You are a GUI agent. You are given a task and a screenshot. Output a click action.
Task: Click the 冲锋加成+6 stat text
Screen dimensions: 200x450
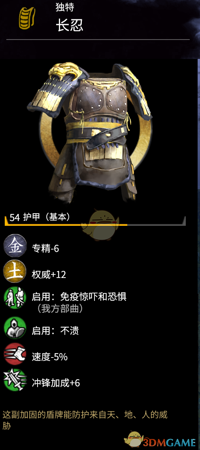[56, 383]
